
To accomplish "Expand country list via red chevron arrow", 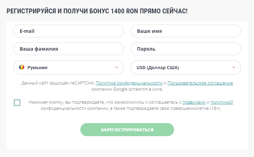I will click(117, 67).
